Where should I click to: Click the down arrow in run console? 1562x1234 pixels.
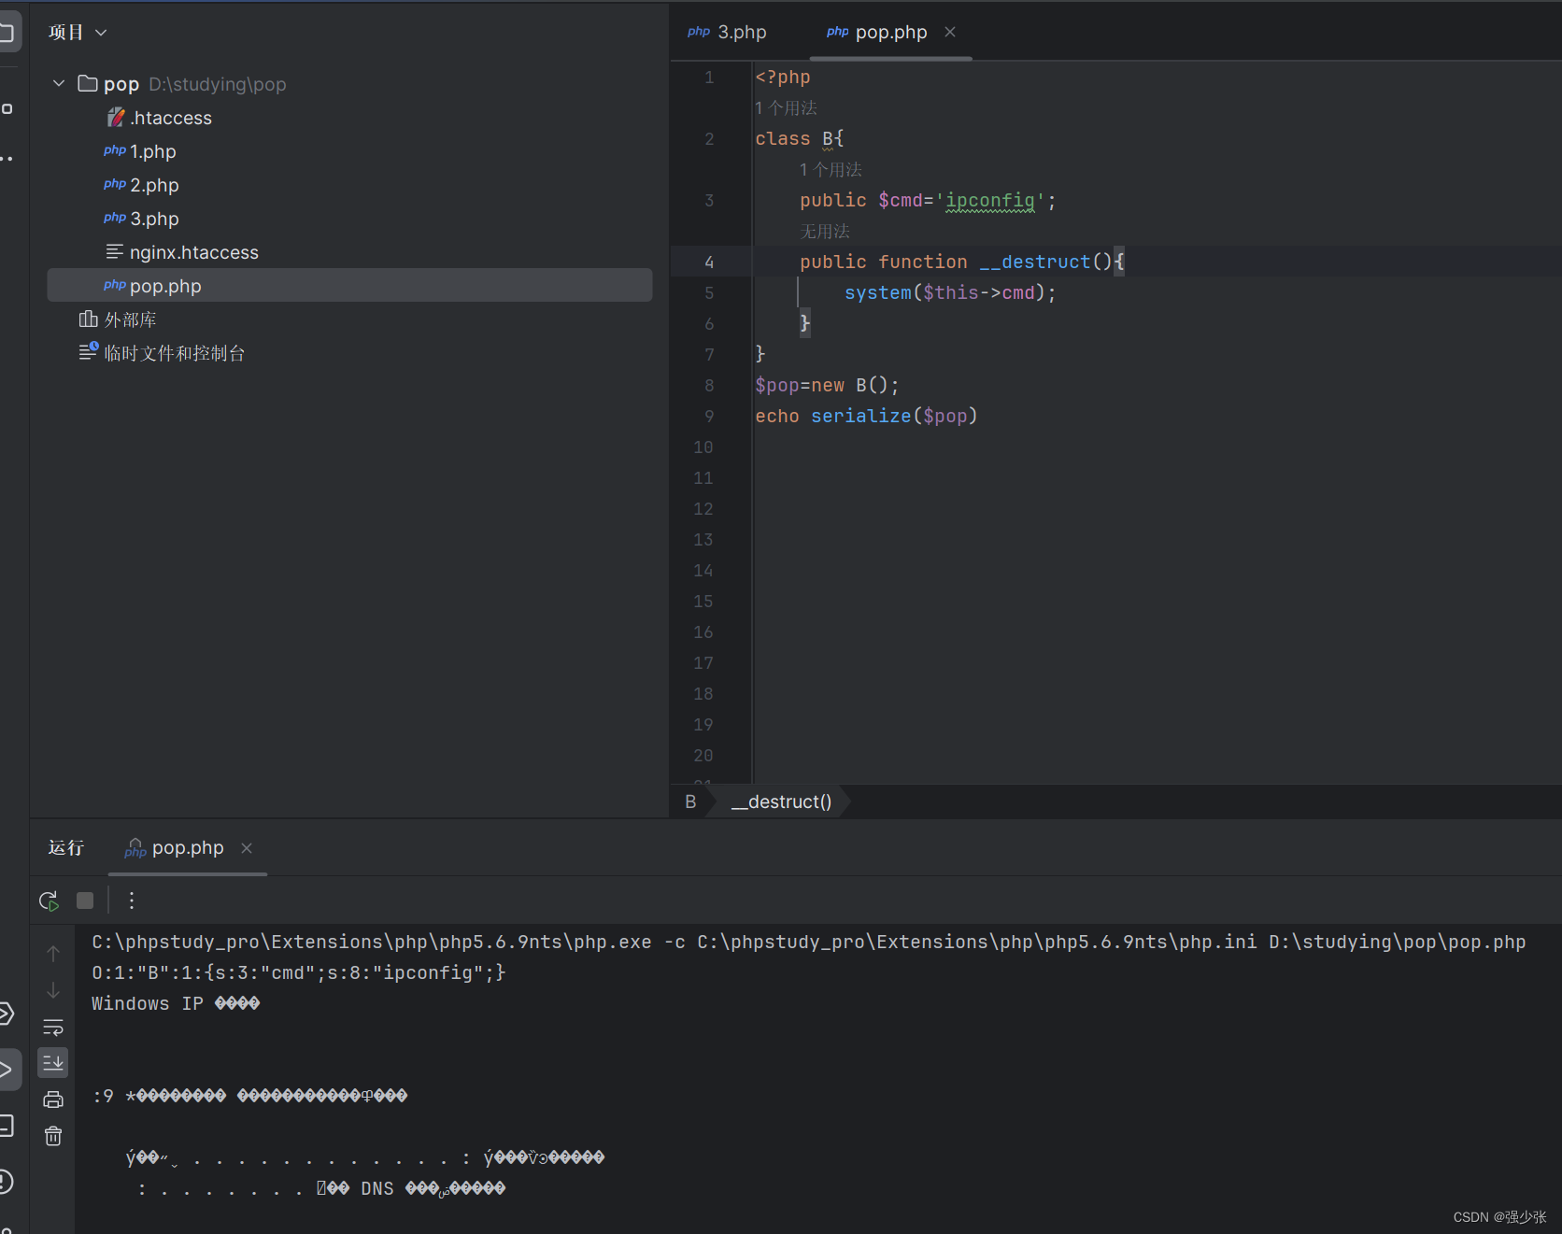(53, 990)
